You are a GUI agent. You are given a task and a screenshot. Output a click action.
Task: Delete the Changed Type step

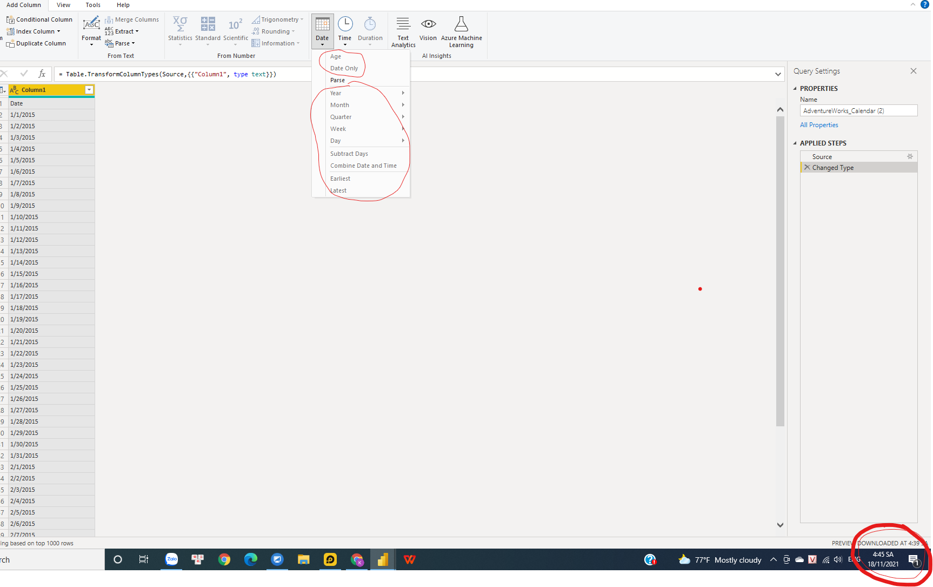tap(807, 168)
